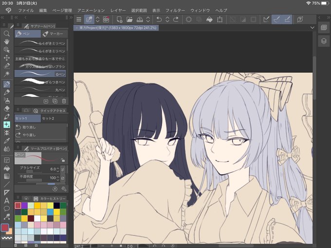Select the Eyedropper tool
Screen dimensions: 331x248
point(7,141)
